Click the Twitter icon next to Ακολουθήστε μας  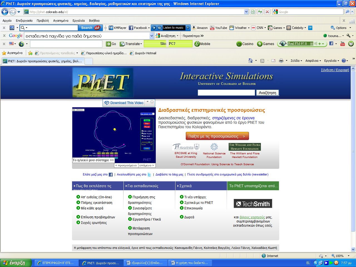pyautogui.click(x=149, y=175)
